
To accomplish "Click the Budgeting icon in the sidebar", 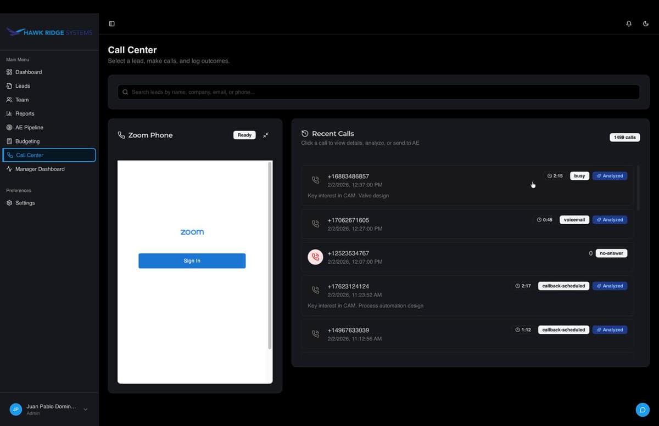I will [x=9, y=141].
